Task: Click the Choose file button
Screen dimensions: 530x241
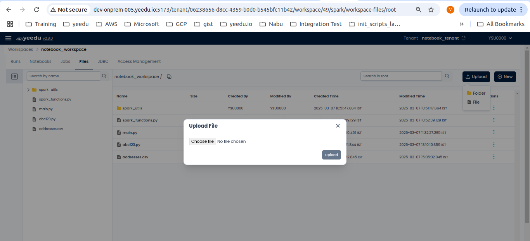Action: pos(202,141)
